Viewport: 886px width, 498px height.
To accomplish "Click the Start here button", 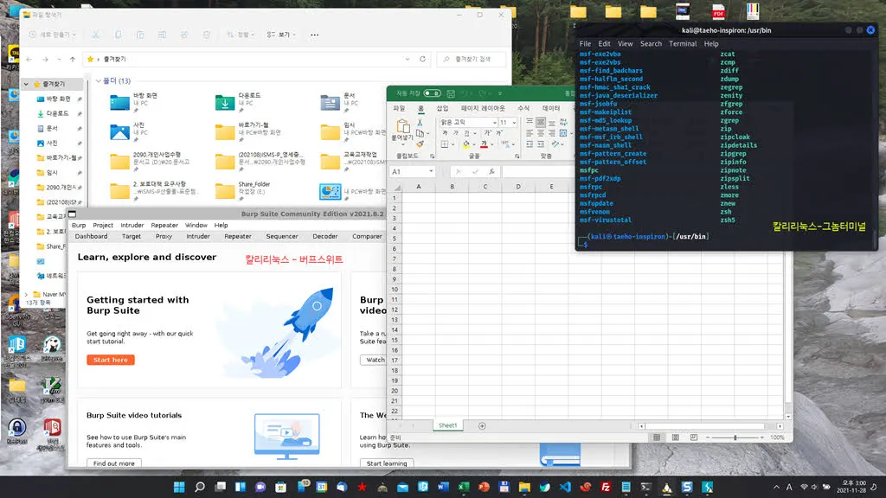I will tap(111, 360).
